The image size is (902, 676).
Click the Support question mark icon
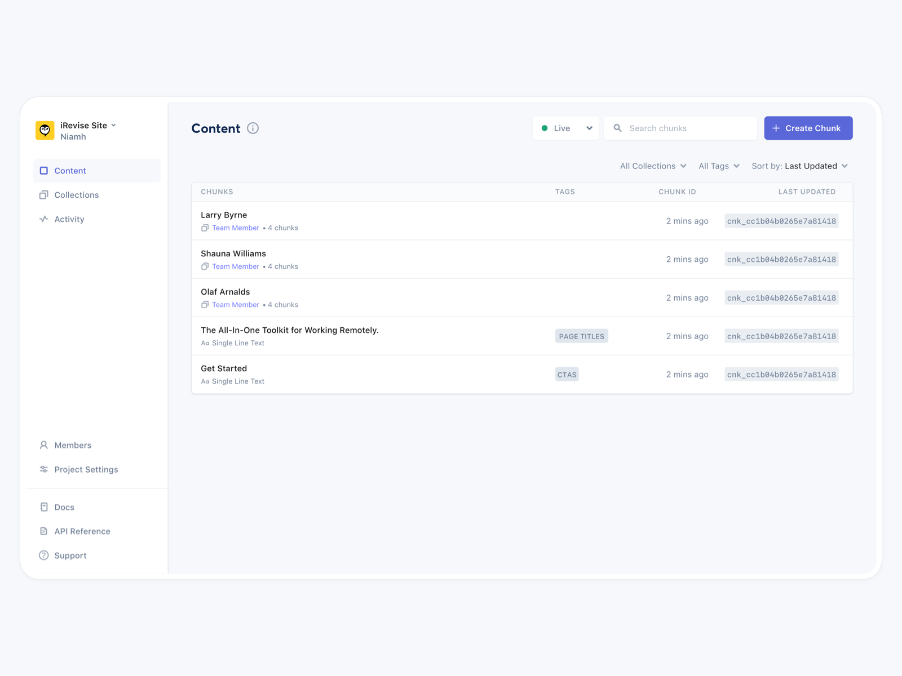[x=44, y=555]
